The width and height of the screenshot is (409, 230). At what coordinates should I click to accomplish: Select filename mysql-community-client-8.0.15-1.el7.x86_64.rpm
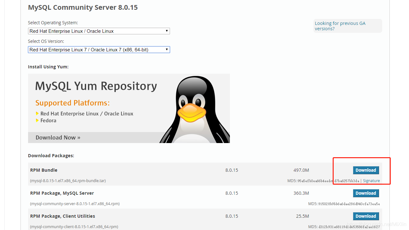tap(74, 227)
